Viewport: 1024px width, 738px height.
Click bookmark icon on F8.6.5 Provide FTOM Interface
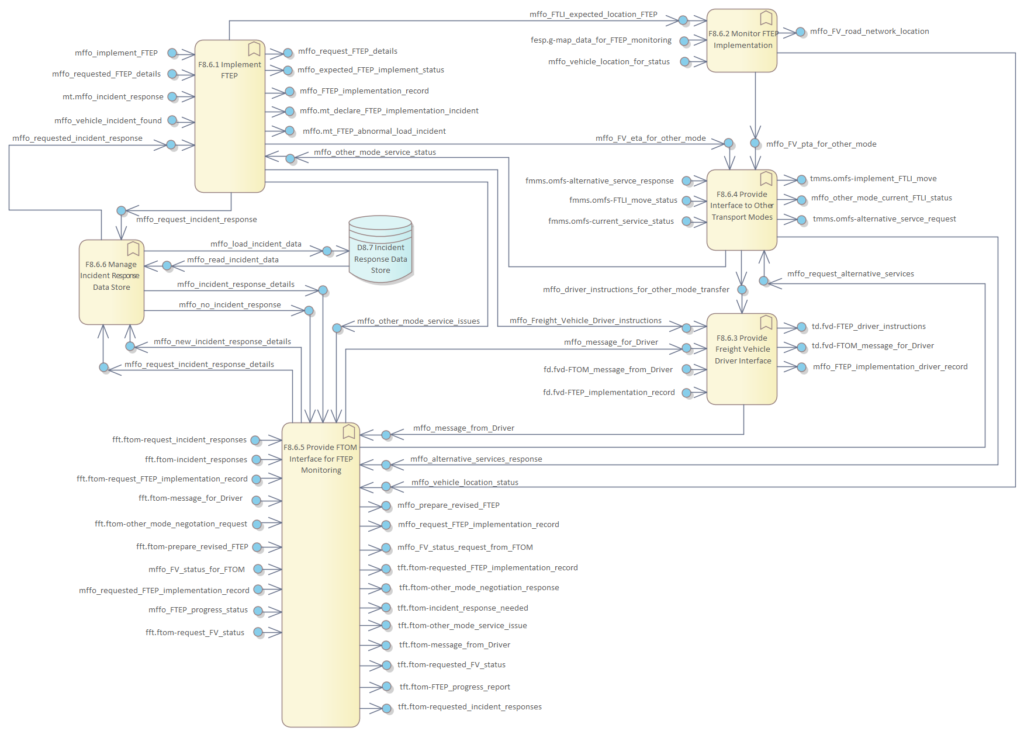[x=349, y=431]
